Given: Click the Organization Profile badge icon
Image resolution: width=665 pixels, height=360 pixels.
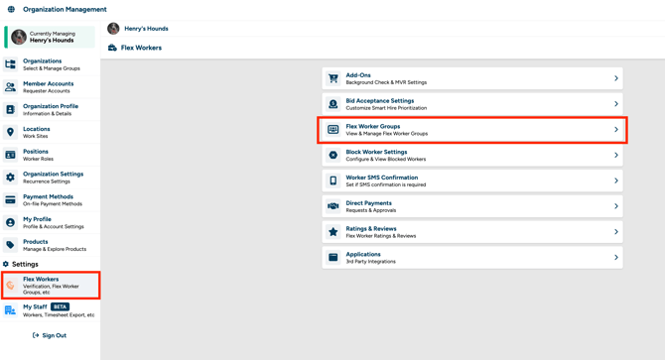Looking at the screenshot, I should [10, 110].
